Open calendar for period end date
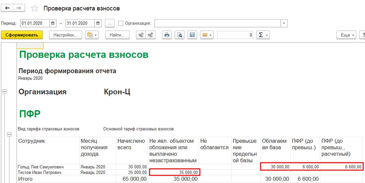 98,23
